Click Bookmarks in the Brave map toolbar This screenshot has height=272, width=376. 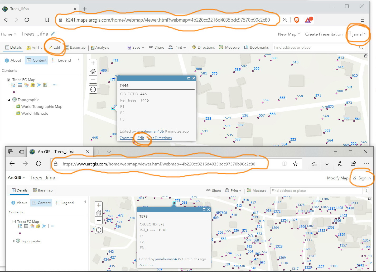point(256,48)
